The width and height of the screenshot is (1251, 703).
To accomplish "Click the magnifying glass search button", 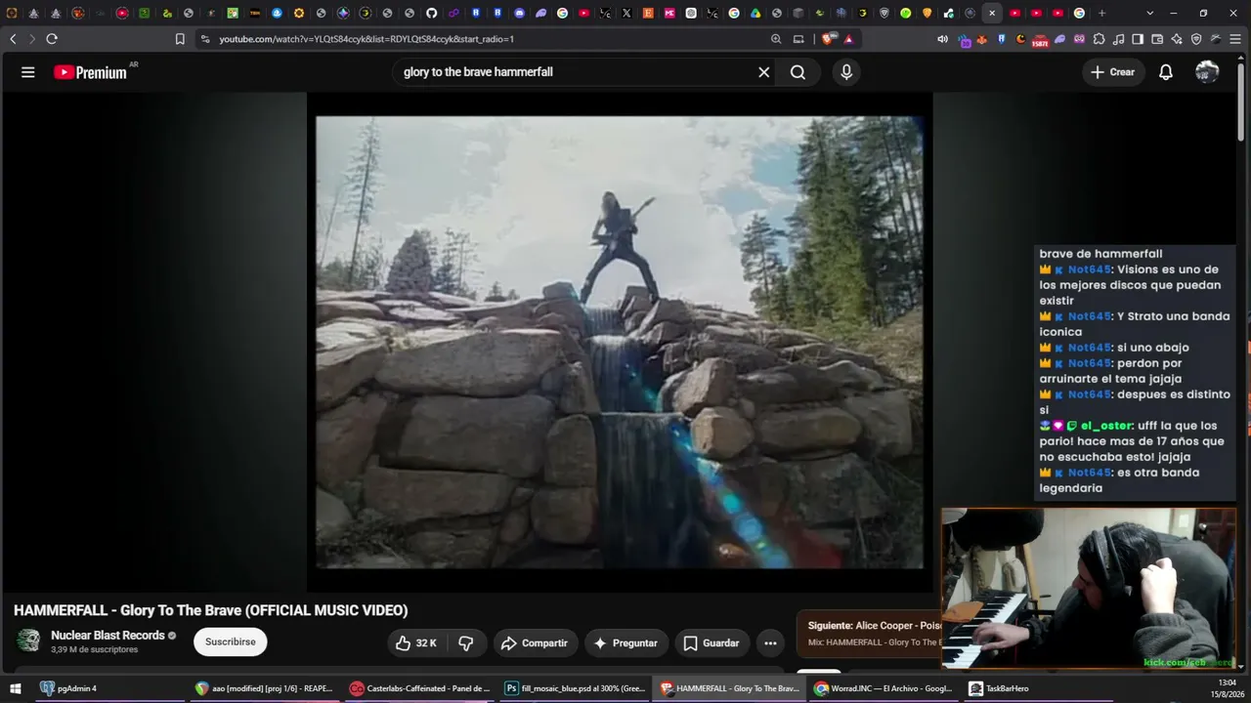I will [x=798, y=72].
